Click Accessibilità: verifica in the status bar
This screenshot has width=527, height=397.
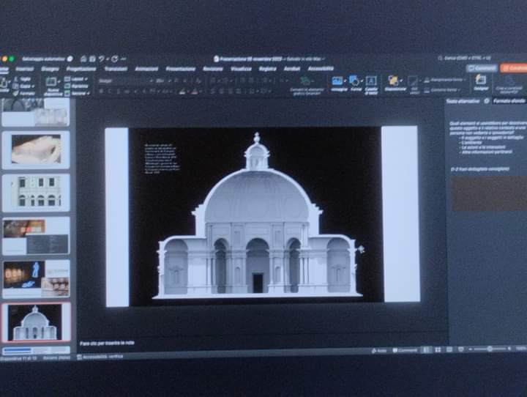100,357
